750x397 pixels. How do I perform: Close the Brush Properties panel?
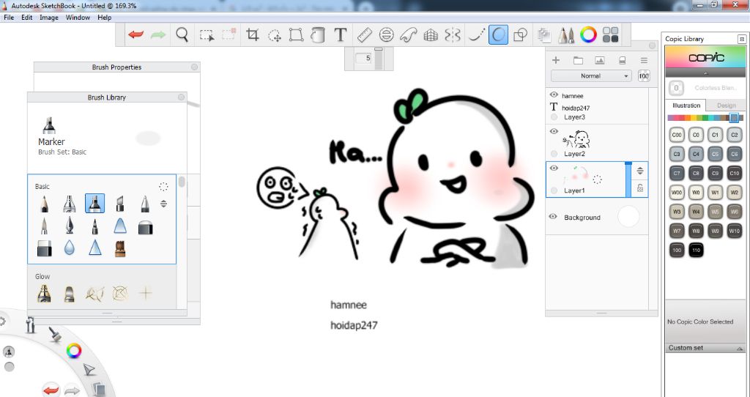194,67
